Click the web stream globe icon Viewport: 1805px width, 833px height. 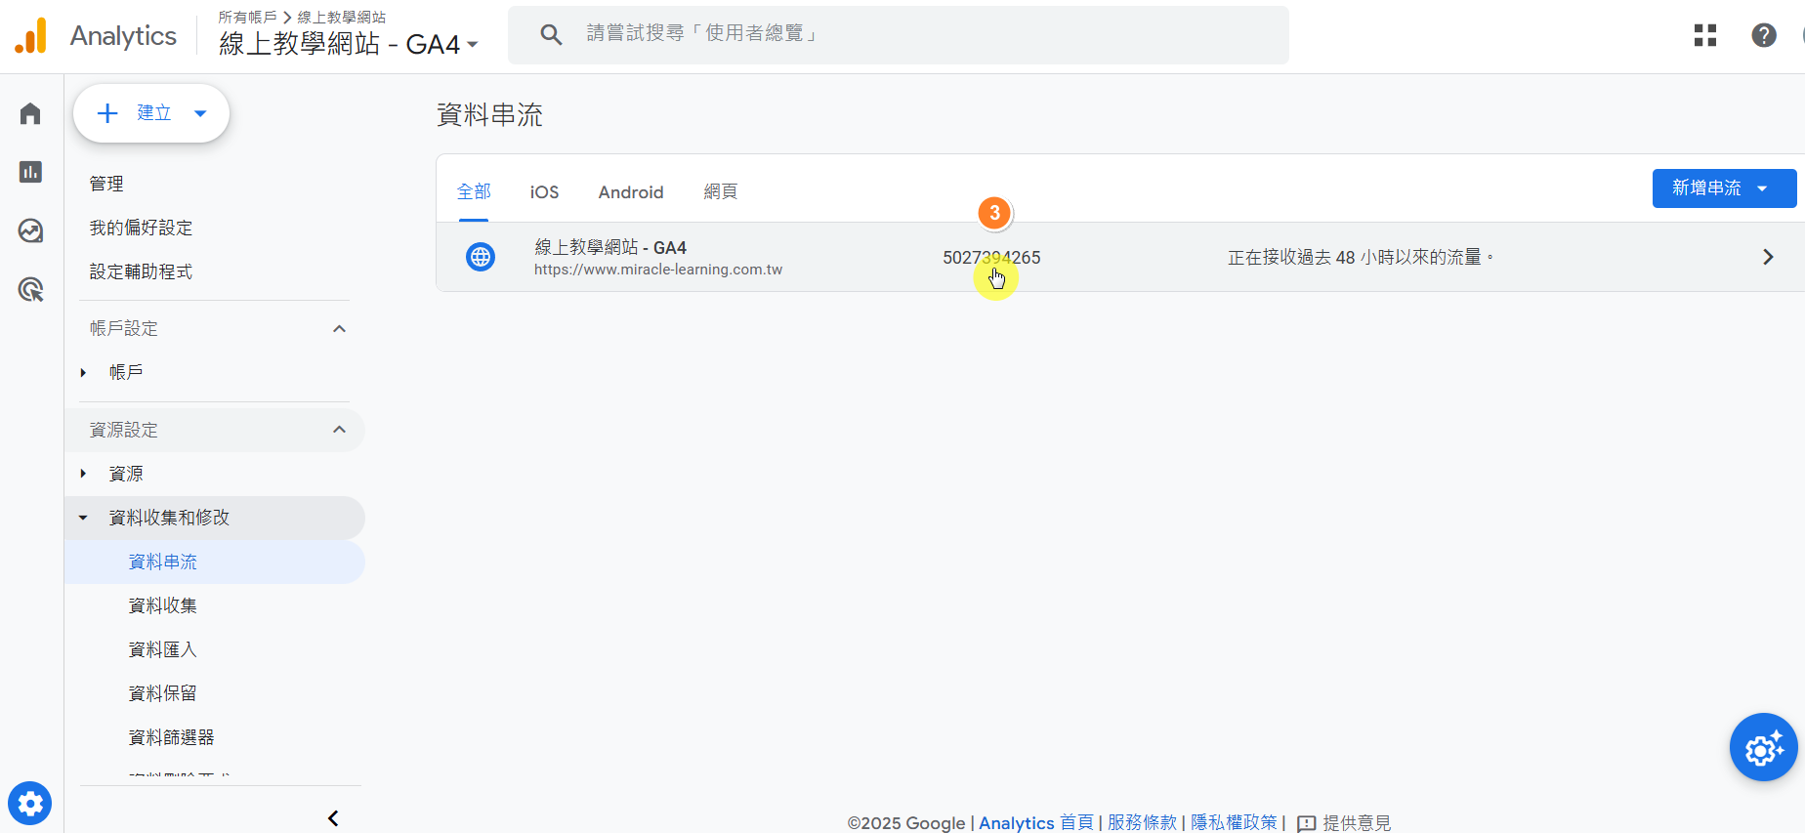click(x=481, y=257)
